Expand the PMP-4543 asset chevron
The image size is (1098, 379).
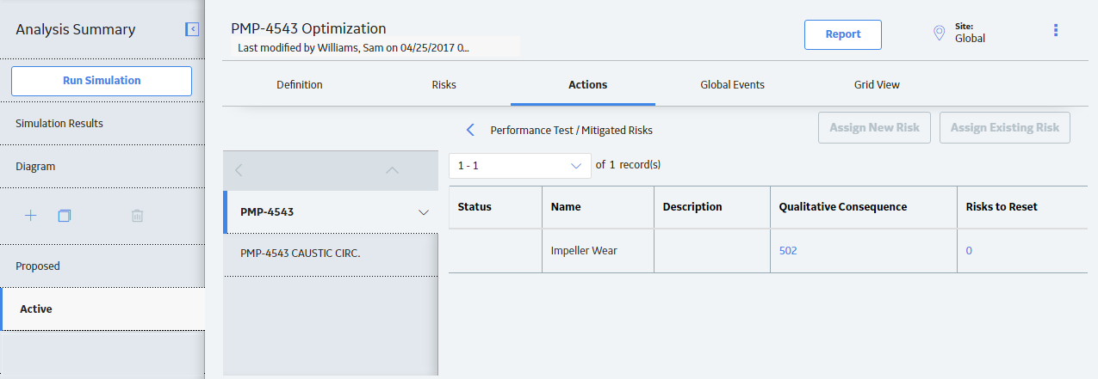tap(423, 212)
